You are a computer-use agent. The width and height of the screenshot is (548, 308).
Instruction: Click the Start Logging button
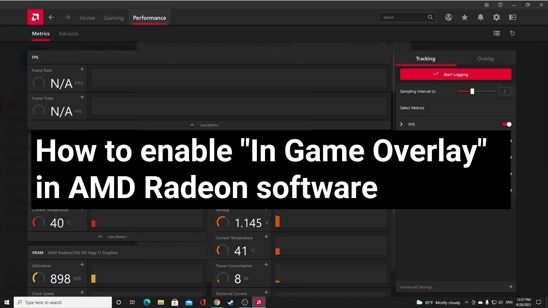click(x=456, y=74)
